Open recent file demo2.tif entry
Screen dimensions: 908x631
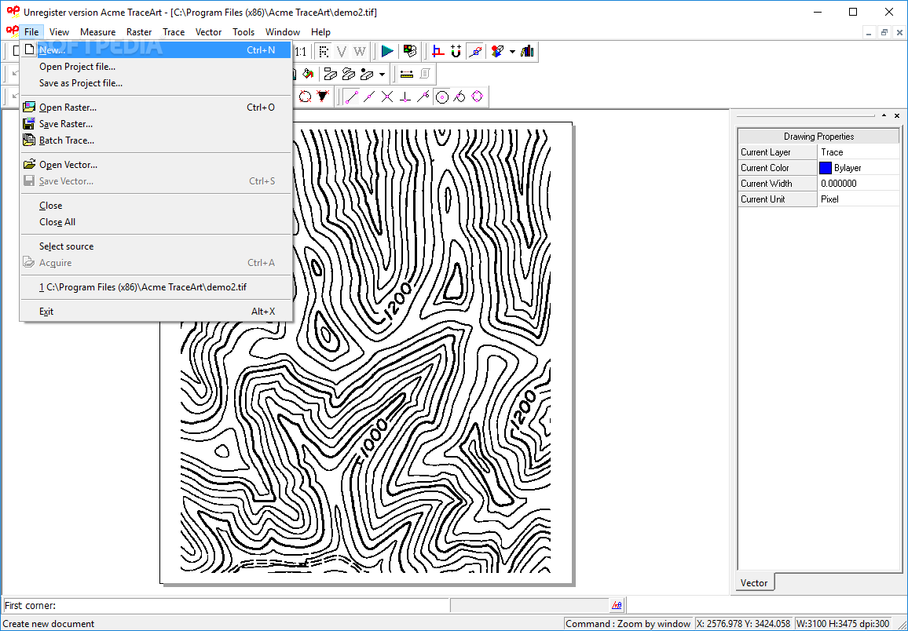[x=156, y=287]
